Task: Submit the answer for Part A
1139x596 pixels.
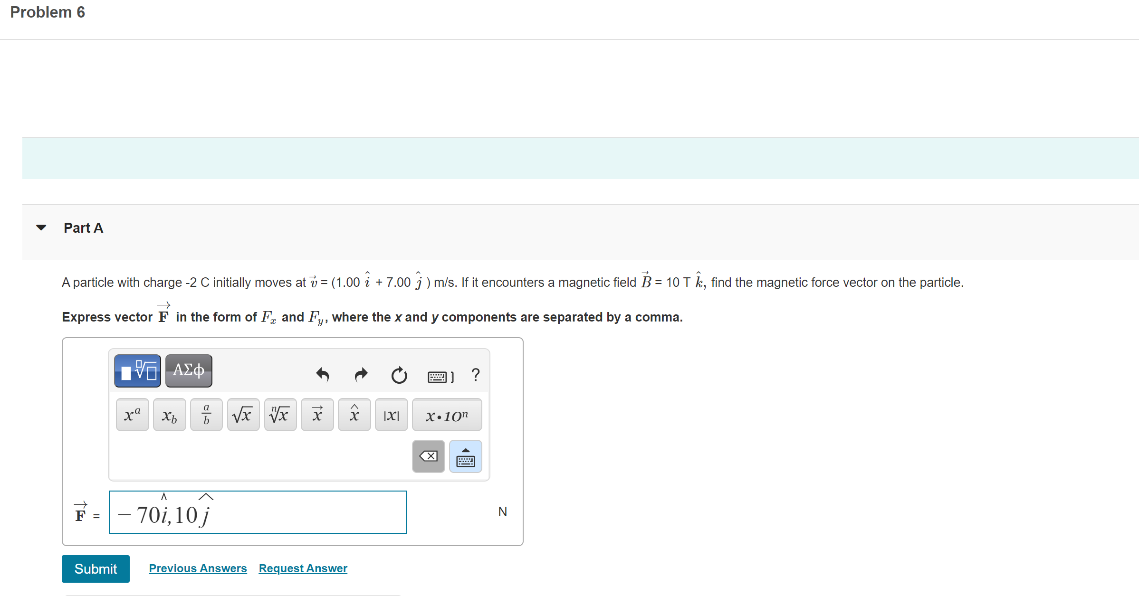Action: coord(96,568)
